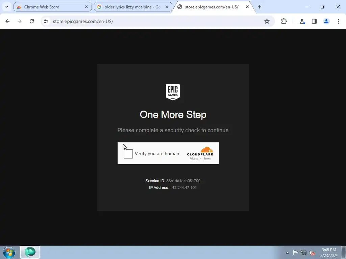346x259 pixels.
Task: Go back to previous page
Action: point(7,21)
